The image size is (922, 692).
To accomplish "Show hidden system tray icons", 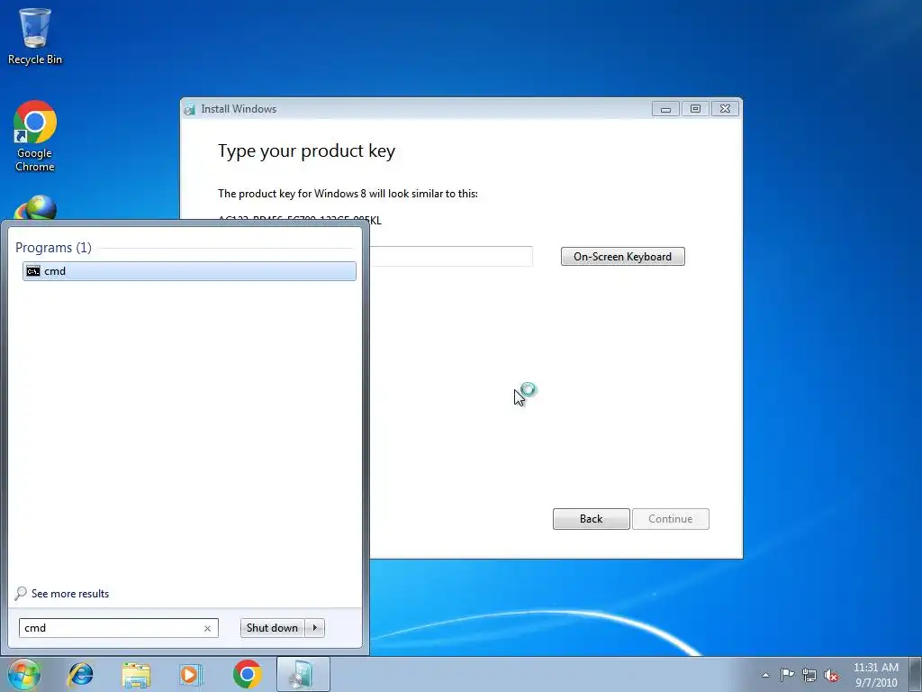I will click(x=765, y=675).
